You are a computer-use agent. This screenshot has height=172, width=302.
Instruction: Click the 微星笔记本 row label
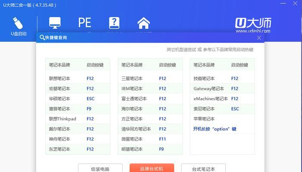pyautogui.click(x=132, y=139)
